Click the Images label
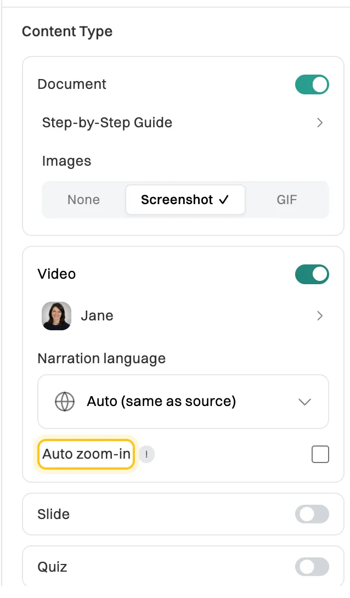 tap(66, 161)
